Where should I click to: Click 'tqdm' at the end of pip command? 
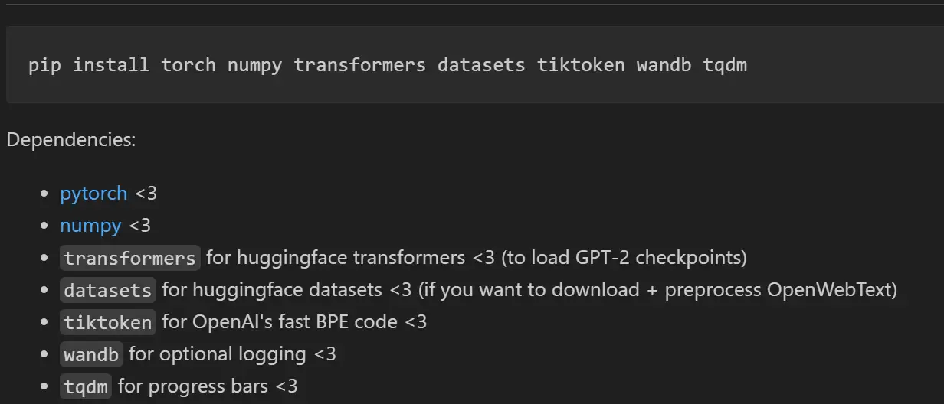pyautogui.click(x=725, y=65)
